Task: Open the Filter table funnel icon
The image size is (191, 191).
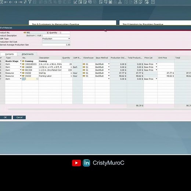Action: pos(30,2)
